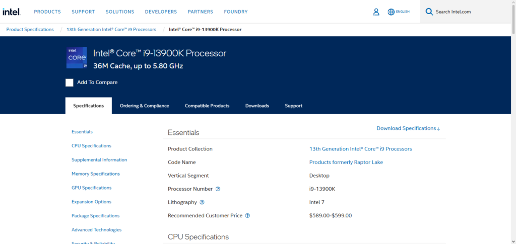Jump to GPU Specifications section

(x=92, y=188)
